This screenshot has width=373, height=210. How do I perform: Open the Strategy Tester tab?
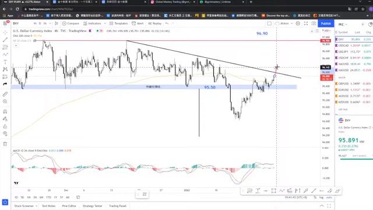tap(92, 206)
